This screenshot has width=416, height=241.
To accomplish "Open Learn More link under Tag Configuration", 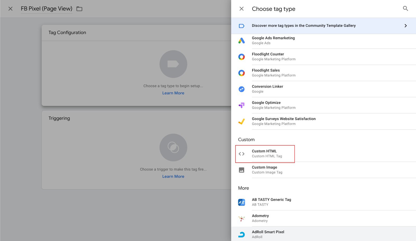I will (173, 93).
